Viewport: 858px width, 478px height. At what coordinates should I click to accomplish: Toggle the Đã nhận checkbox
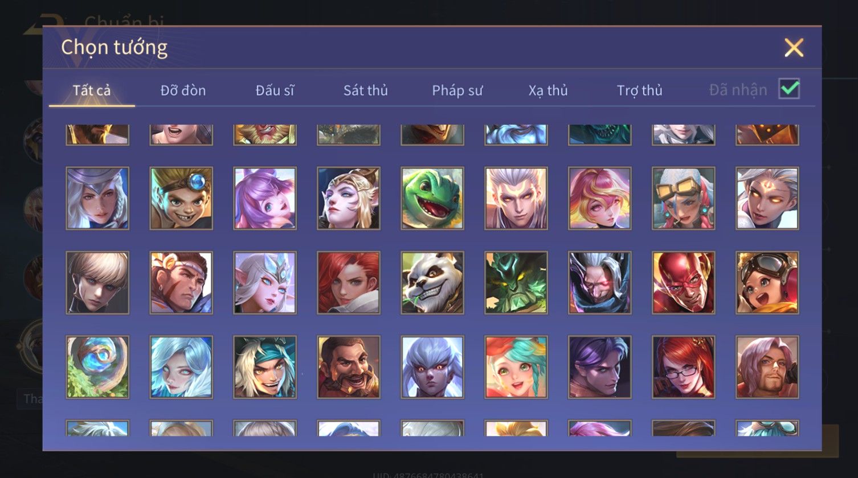(x=789, y=89)
